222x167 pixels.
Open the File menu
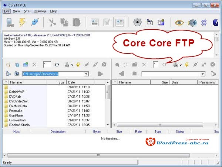pos(7,11)
